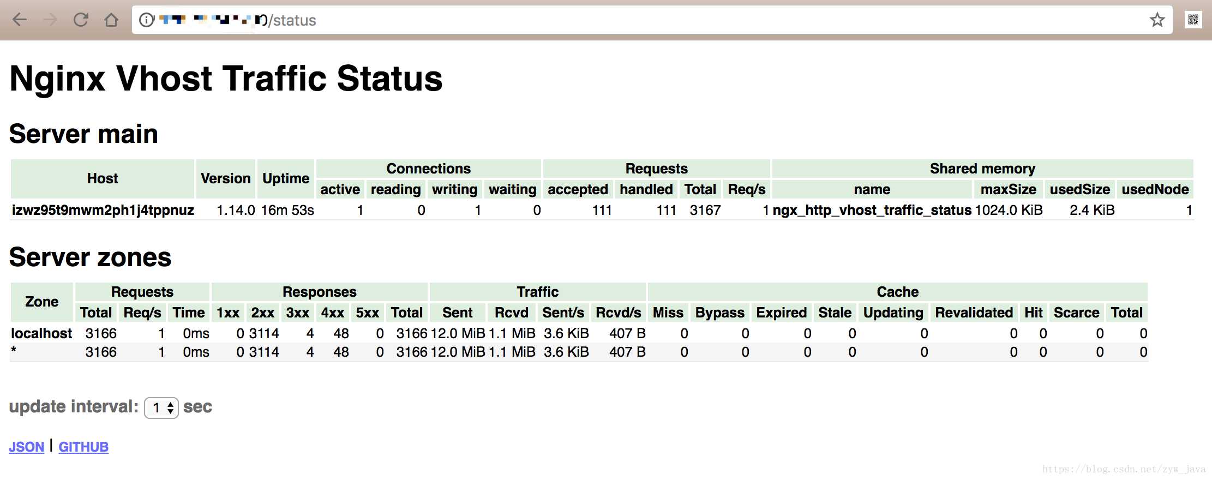Click the Zone column header
Image resolution: width=1212 pixels, height=480 pixels.
tap(42, 302)
